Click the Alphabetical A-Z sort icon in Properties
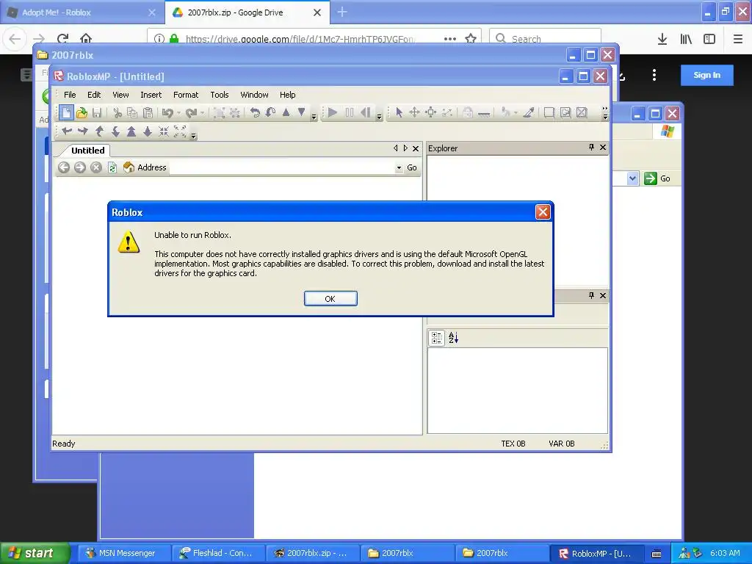The image size is (752, 564). point(453,338)
